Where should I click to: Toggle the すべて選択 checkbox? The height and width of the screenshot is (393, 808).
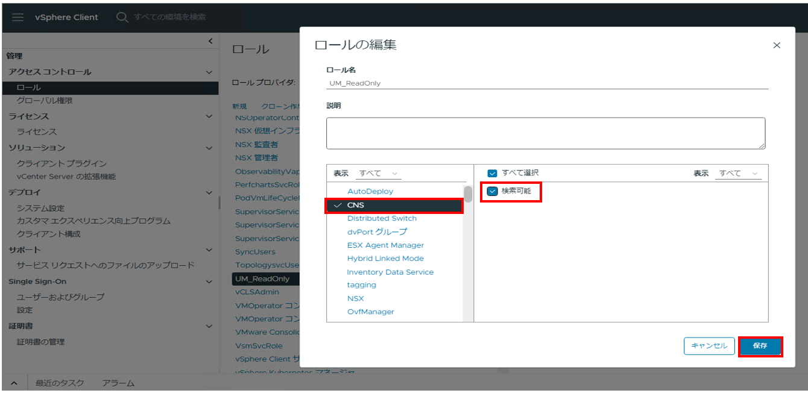[x=492, y=174]
